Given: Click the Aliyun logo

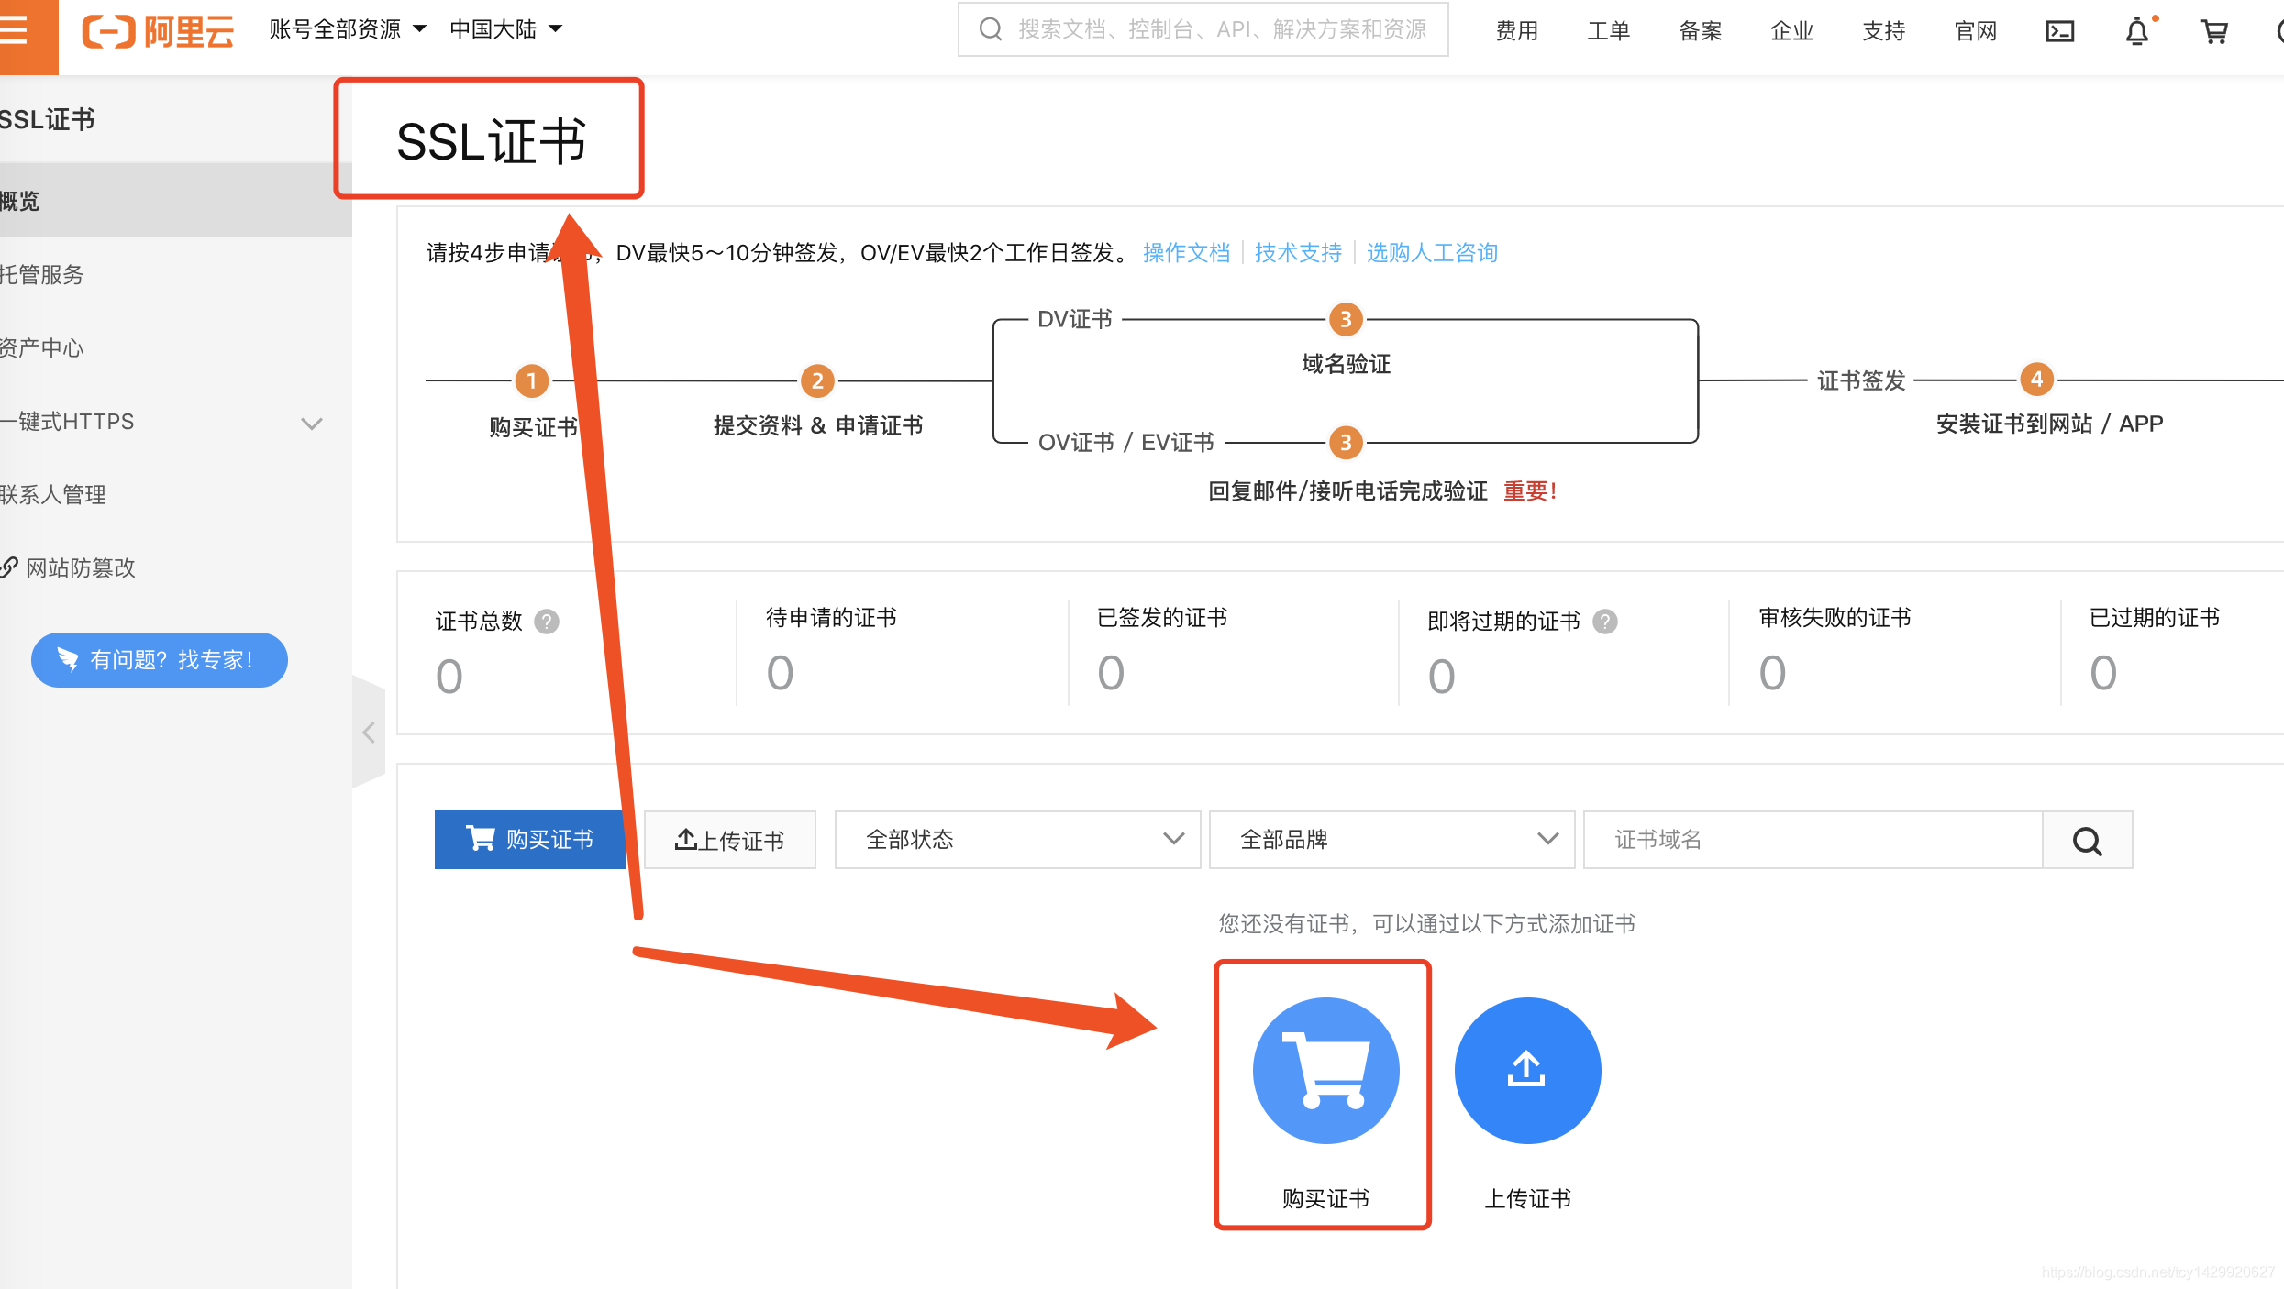Looking at the screenshot, I should tap(158, 31).
